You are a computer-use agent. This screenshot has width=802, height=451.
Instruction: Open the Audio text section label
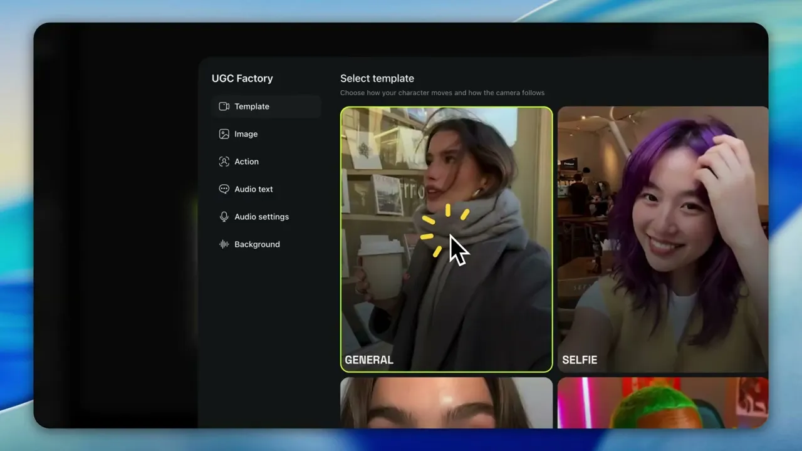(x=254, y=189)
